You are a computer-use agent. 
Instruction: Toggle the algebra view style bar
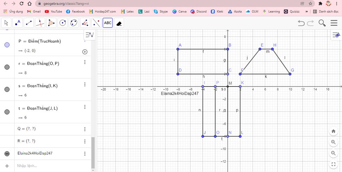[90, 35]
